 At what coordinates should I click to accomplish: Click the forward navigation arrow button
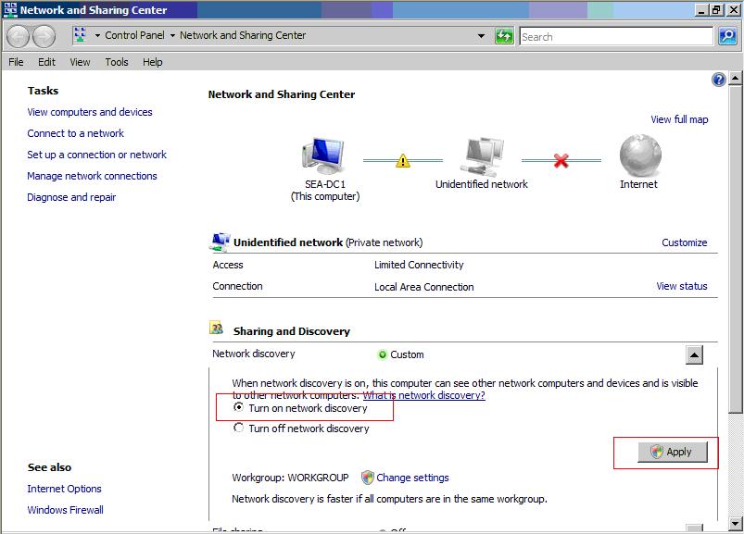[44, 36]
